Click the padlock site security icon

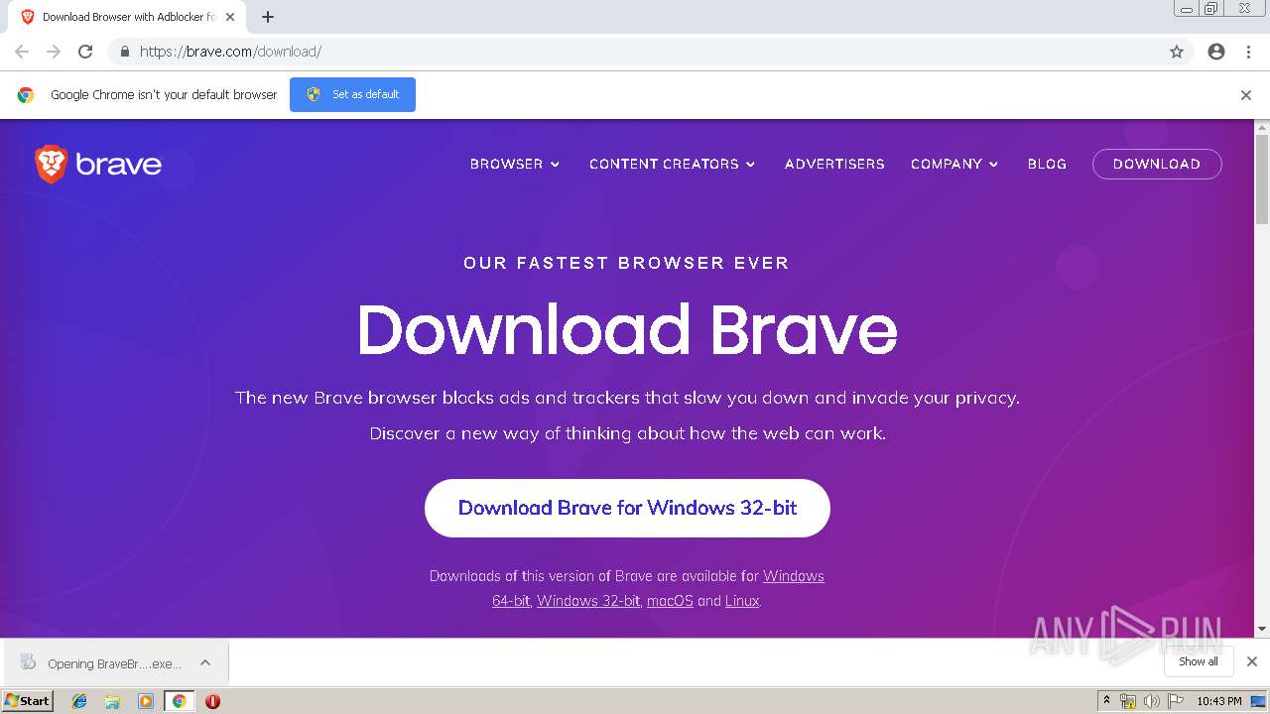pyautogui.click(x=124, y=52)
